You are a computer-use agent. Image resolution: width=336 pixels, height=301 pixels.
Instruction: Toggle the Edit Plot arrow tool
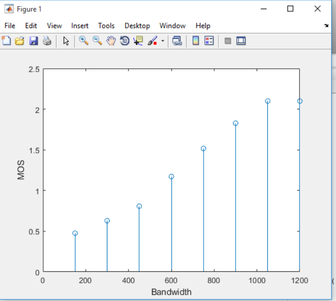tap(66, 41)
